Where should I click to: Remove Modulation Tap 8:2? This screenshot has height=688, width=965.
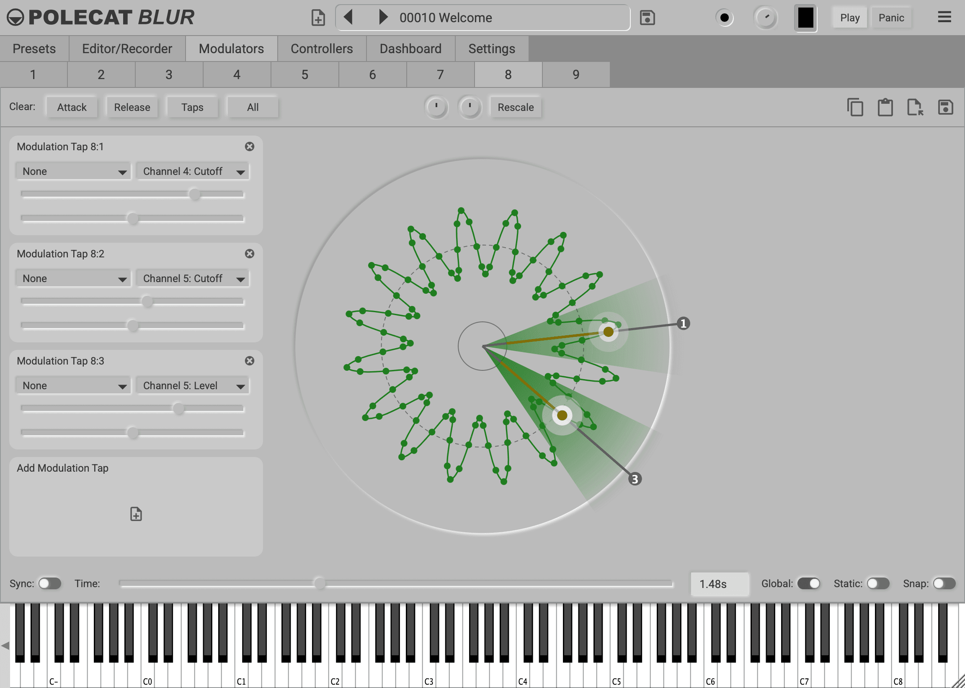pos(250,254)
